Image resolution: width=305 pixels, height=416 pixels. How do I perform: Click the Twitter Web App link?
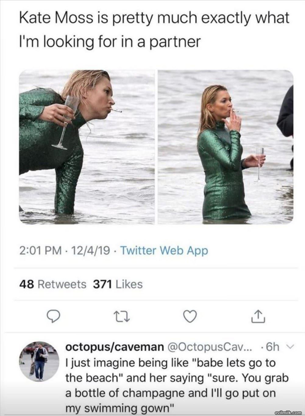point(164,251)
